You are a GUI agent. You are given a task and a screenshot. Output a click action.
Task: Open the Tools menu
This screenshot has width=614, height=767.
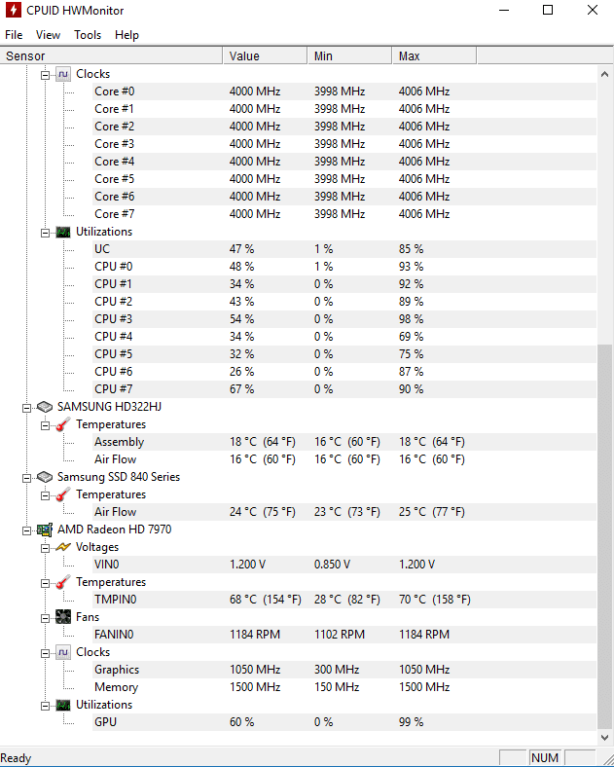(88, 35)
